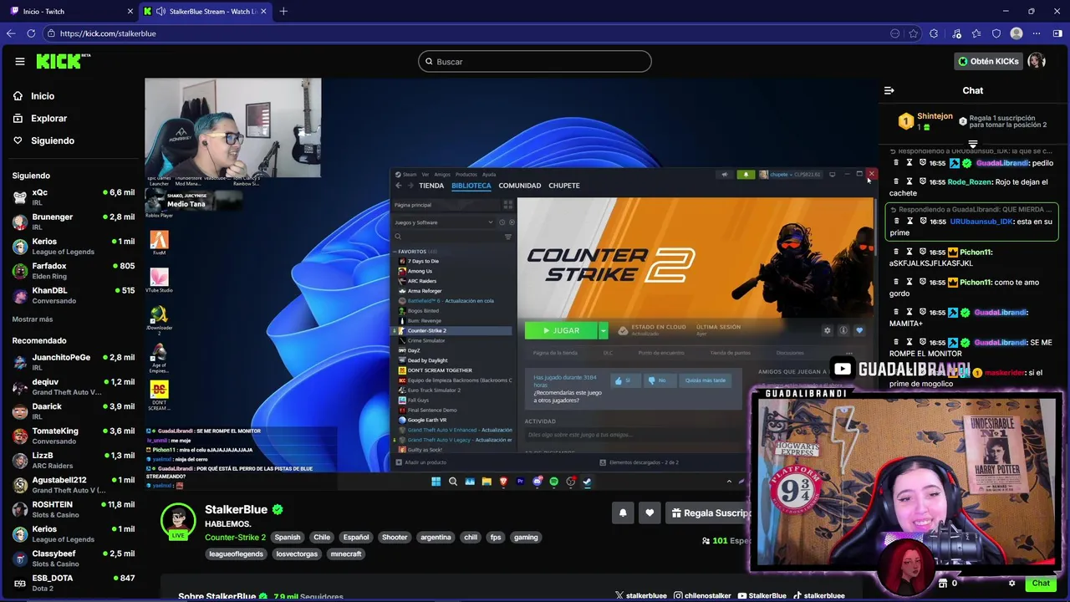Open KhanDBL channel avatar

pos(20,295)
